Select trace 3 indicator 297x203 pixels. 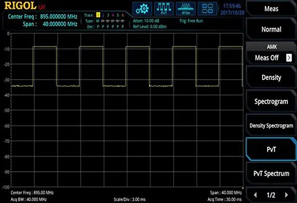[108, 15]
